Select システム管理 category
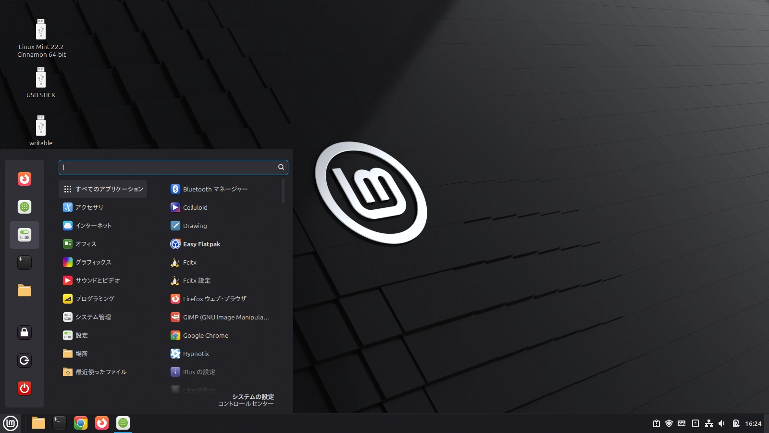 pyautogui.click(x=103, y=317)
